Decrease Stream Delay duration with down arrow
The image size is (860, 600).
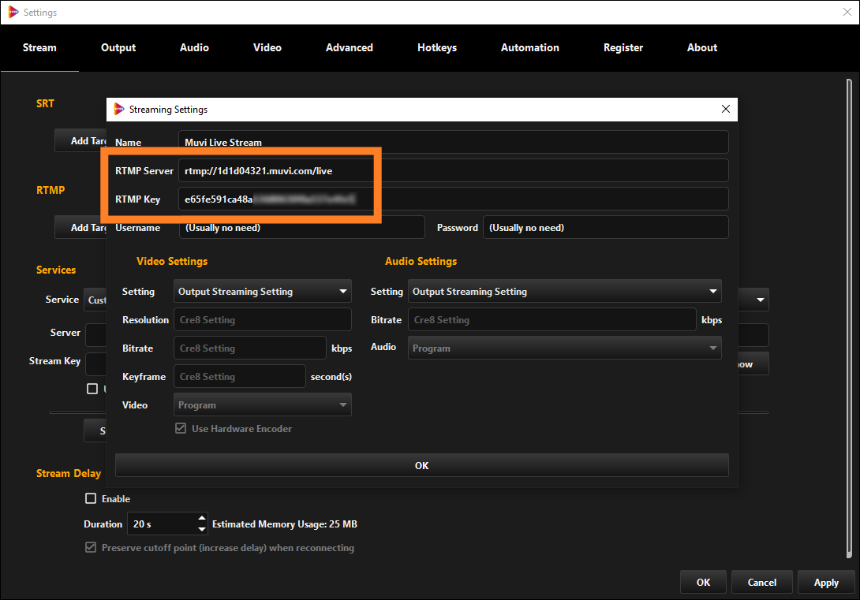(202, 529)
